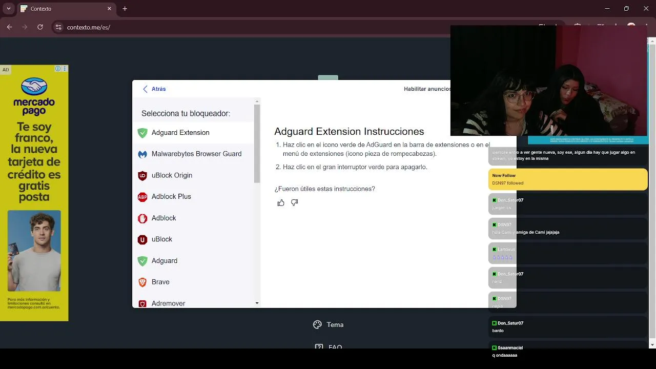Image resolution: width=656 pixels, height=369 pixels.
Task: Click the Brave lion icon
Action: (142, 282)
